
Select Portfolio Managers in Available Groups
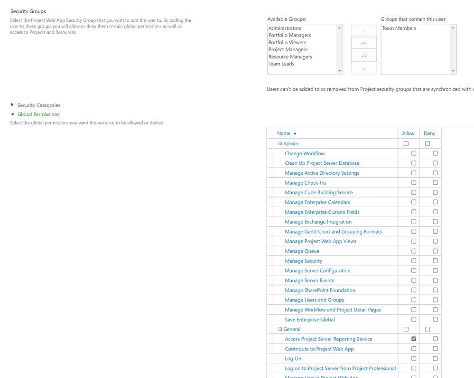pyautogui.click(x=289, y=35)
